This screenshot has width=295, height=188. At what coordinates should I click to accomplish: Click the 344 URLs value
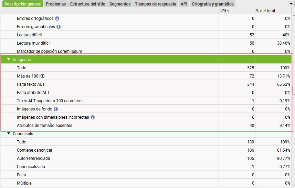(x=251, y=84)
